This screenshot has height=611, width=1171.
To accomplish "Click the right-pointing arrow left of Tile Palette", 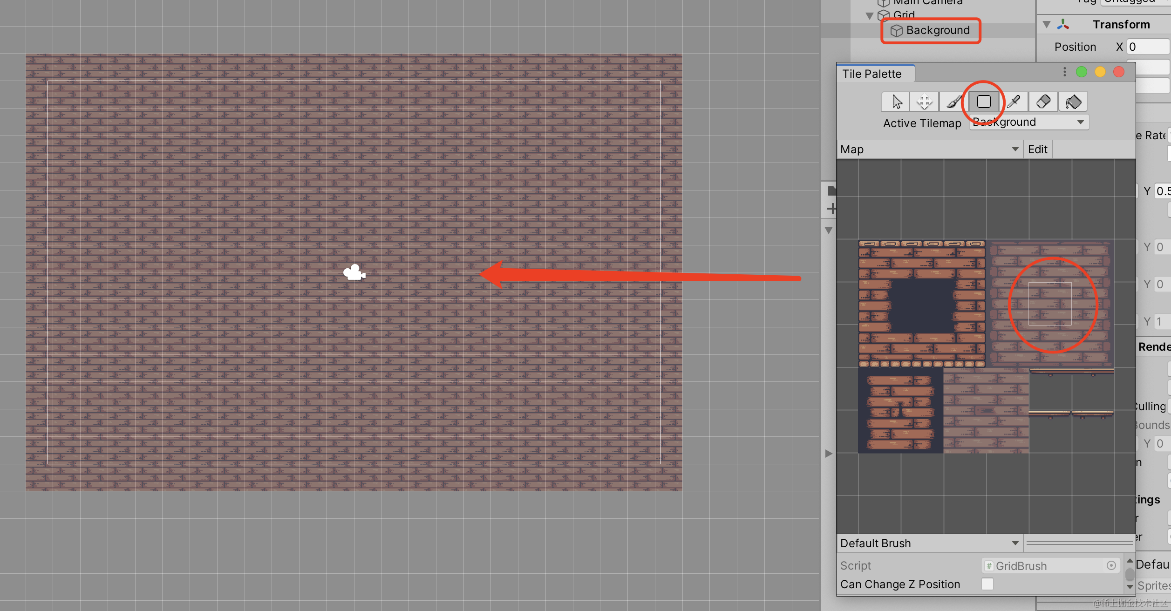I will coord(829,454).
